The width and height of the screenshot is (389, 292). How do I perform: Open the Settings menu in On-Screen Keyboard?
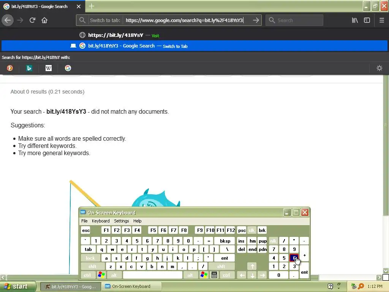click(x=121, y=221)
